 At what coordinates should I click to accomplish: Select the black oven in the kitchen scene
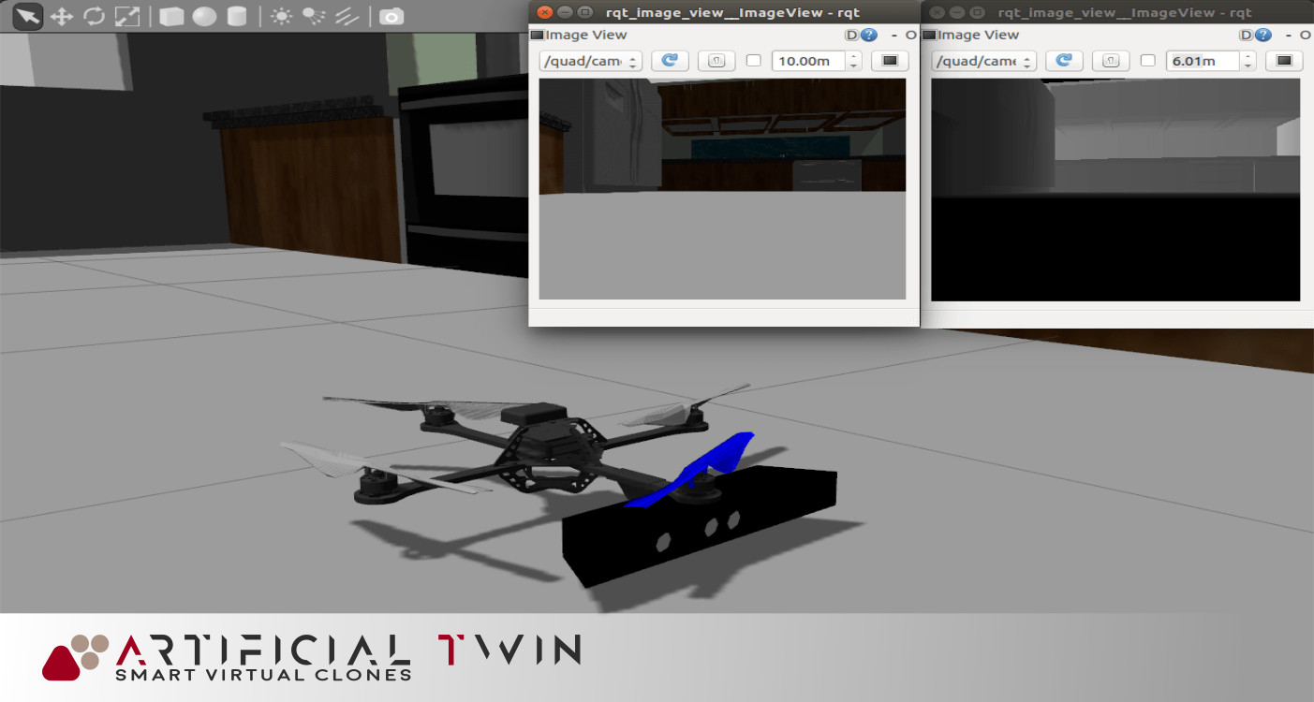coord(464,178)
